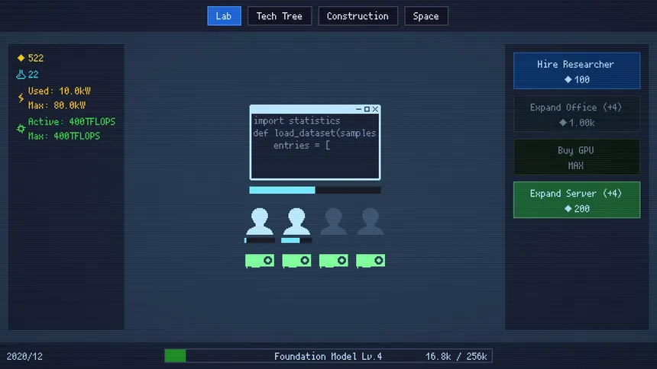Select the fourth dimmed researcher slot

(371, 222)
